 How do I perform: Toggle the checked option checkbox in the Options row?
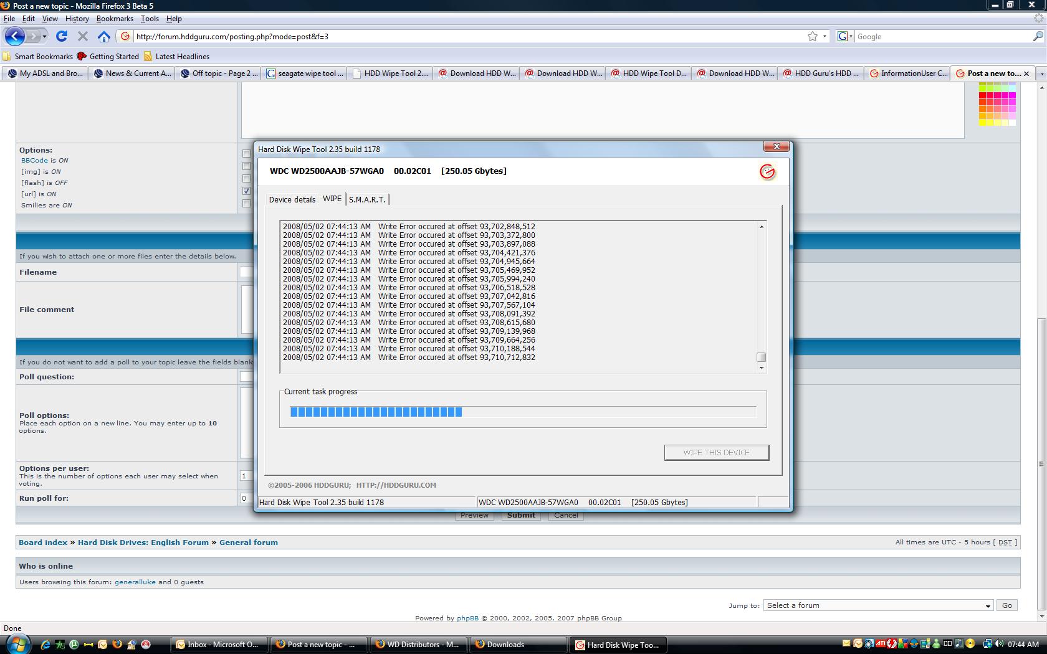(246, 191)
